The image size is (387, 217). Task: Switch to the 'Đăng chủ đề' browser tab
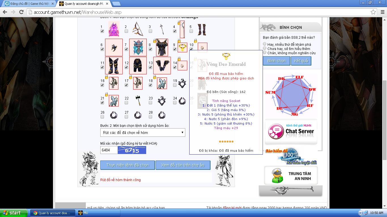pyautogui.click(x=30, y=4)
